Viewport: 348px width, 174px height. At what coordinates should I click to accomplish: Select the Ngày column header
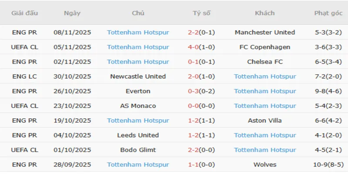click(72, 13)
